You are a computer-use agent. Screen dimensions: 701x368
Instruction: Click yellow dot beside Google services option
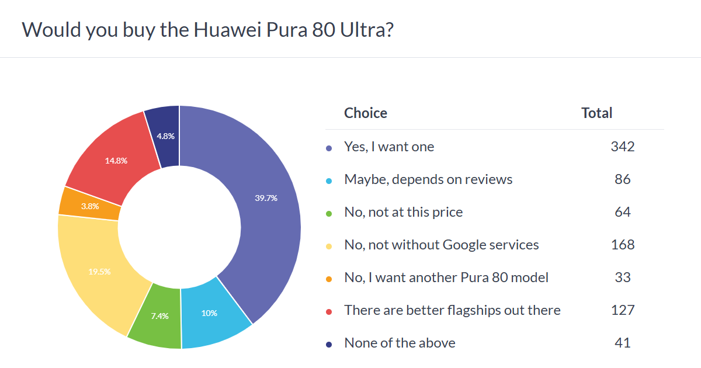coord(329,246)
